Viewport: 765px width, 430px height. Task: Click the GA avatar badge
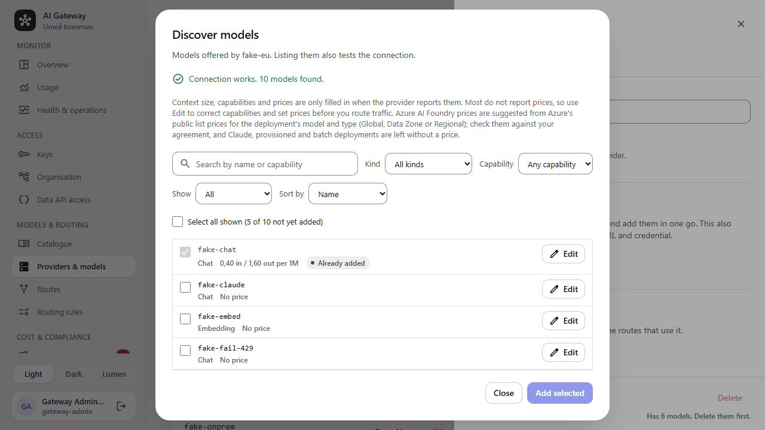(26, 406)
